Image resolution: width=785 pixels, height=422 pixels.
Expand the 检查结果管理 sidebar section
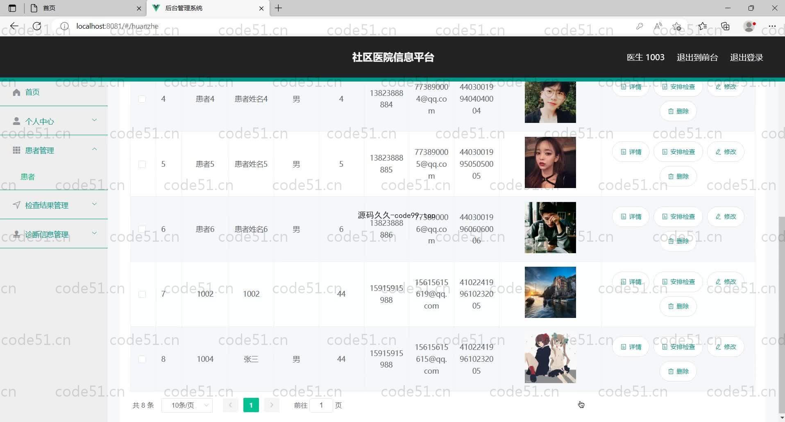pos(54,205)
